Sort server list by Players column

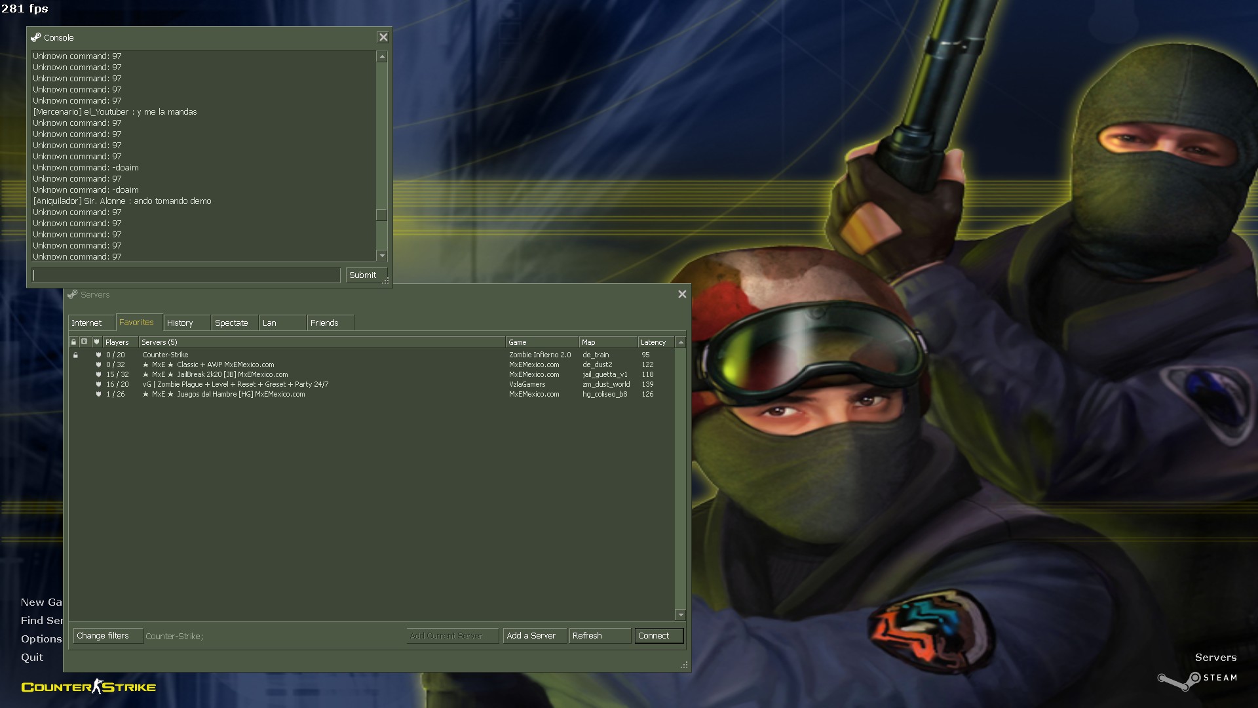(x=121, y=342)
